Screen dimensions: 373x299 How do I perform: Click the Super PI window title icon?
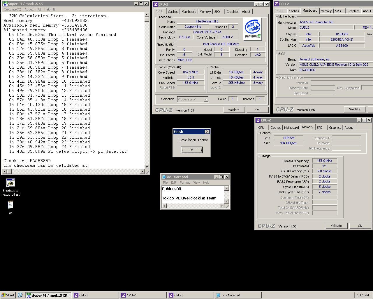click(x=5, y=4)
